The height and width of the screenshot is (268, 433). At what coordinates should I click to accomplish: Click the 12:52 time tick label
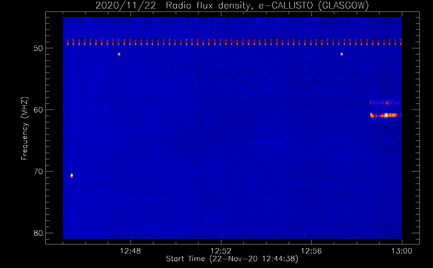(221, 251)
